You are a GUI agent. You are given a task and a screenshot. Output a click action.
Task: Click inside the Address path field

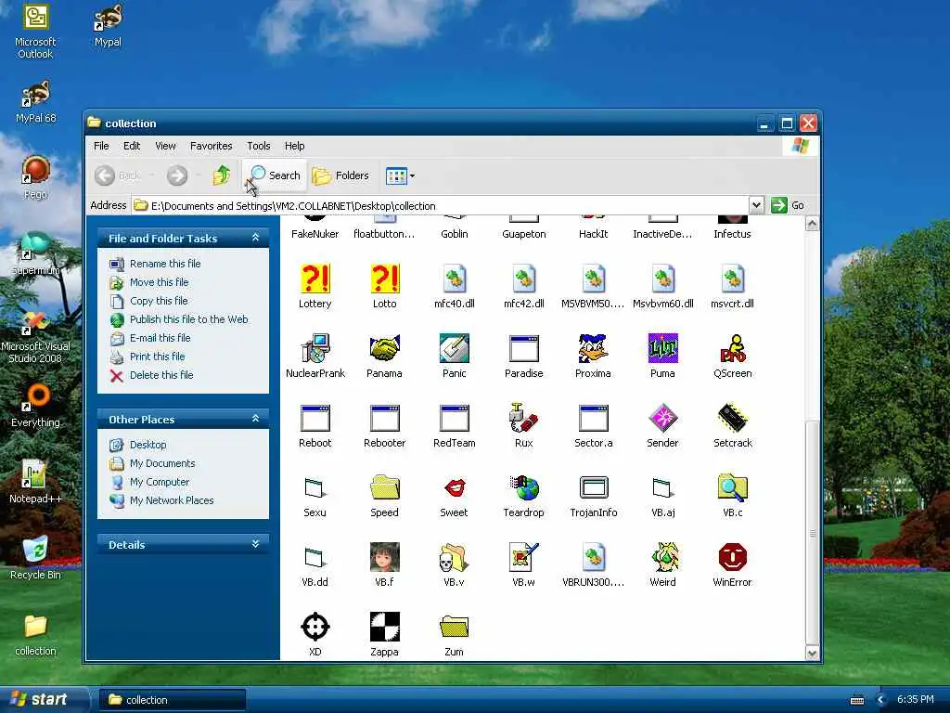pyautogui.click(x=441, y=205)
